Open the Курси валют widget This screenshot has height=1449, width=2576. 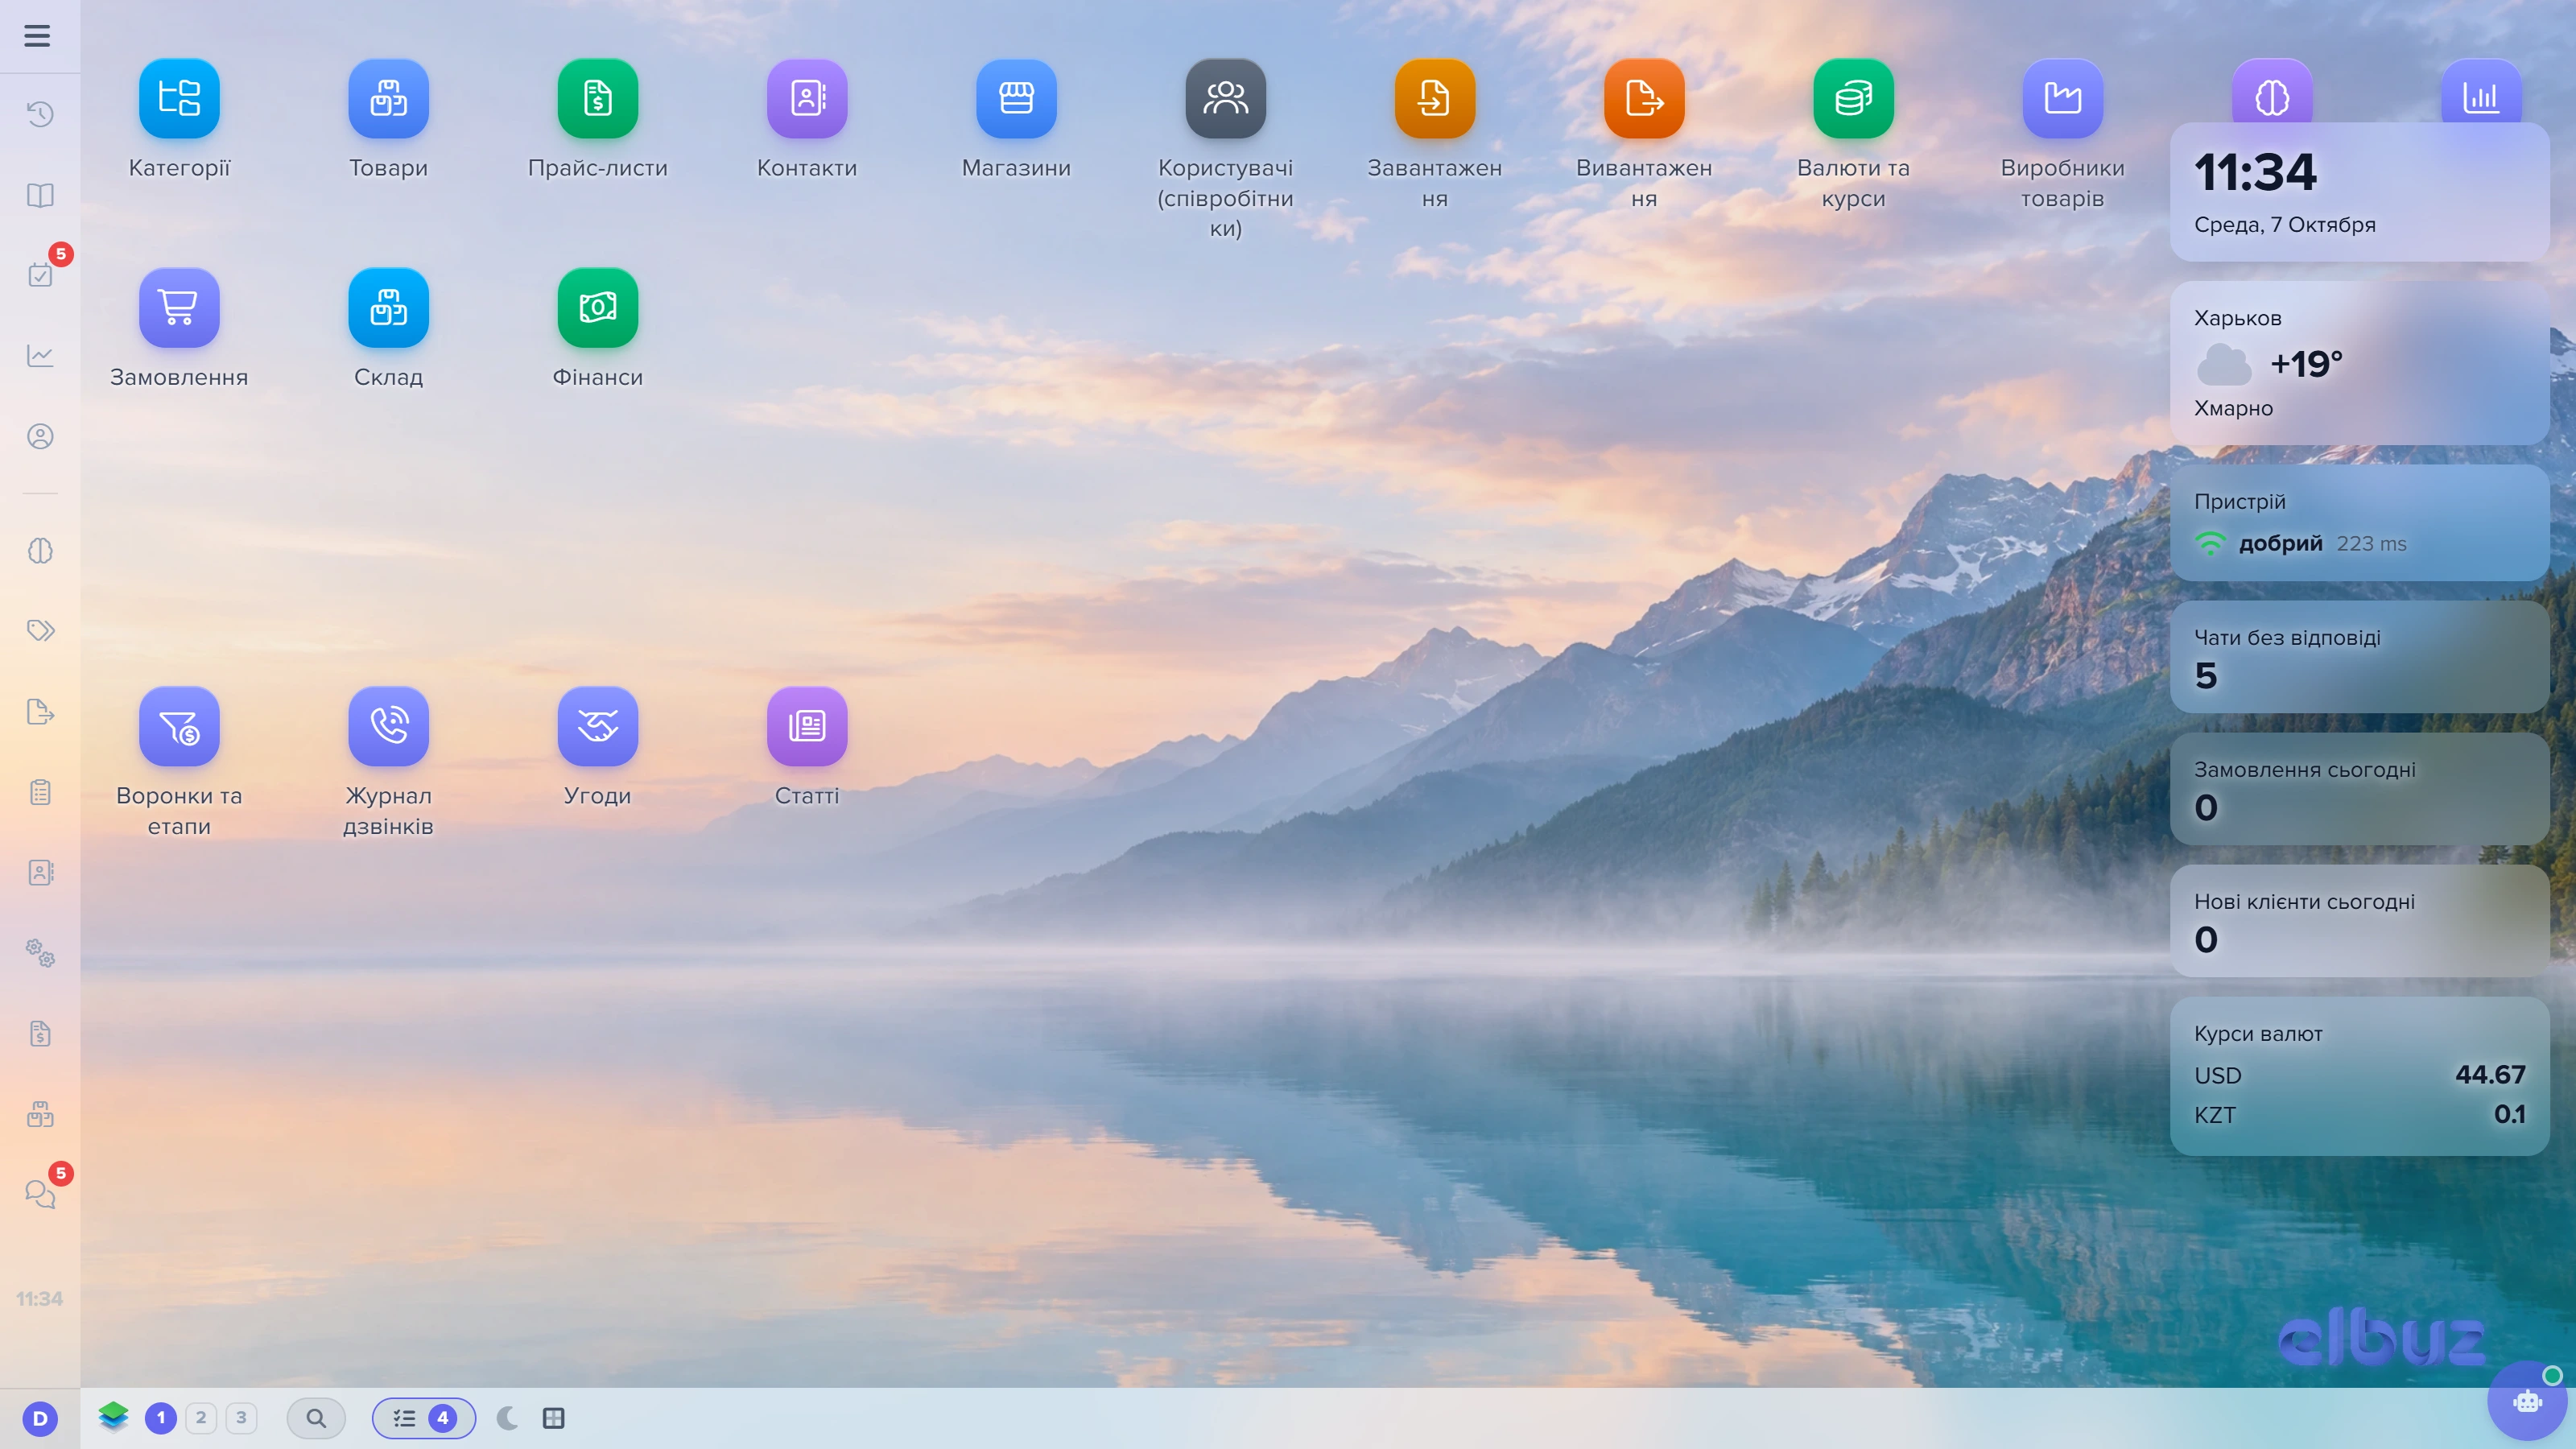coord(2359,1076)
